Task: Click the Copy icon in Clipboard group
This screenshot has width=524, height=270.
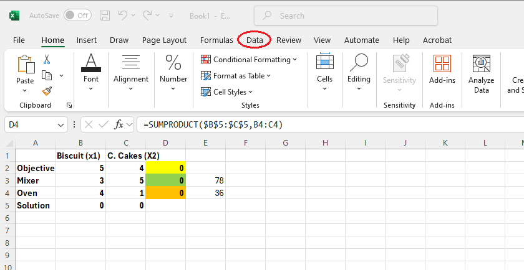Action: (x=47, y=75)
